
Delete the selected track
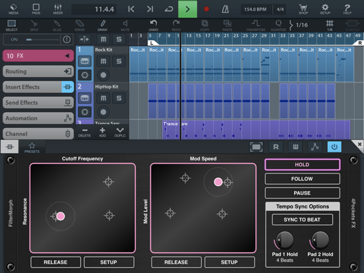[x=84, y=132]
